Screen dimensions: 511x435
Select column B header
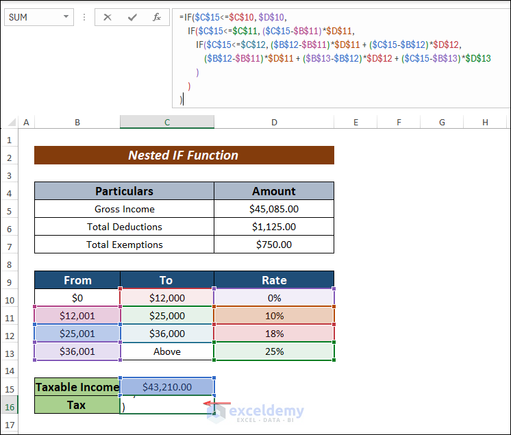pos(77,123)
